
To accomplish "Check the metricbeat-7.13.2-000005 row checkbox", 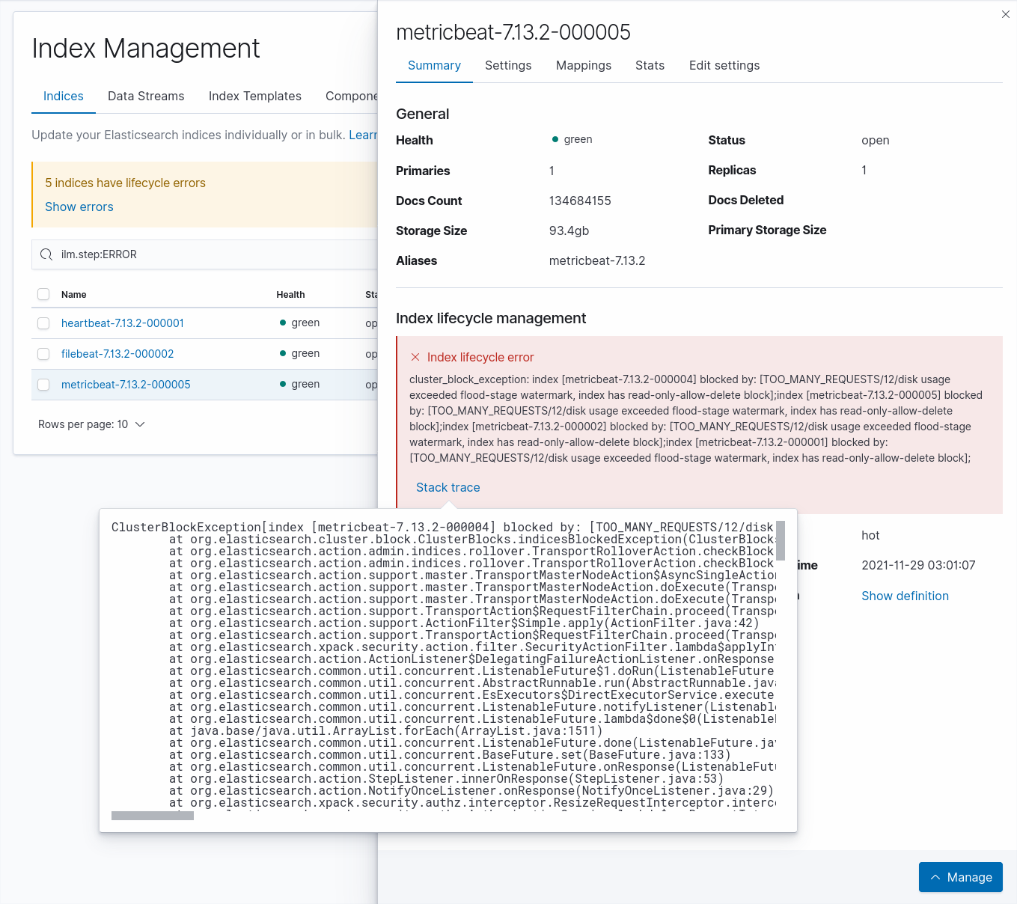I will click(43, 385).
